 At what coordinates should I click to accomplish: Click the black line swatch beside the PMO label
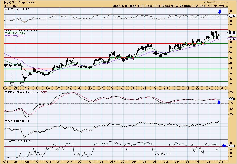point(6,92)
